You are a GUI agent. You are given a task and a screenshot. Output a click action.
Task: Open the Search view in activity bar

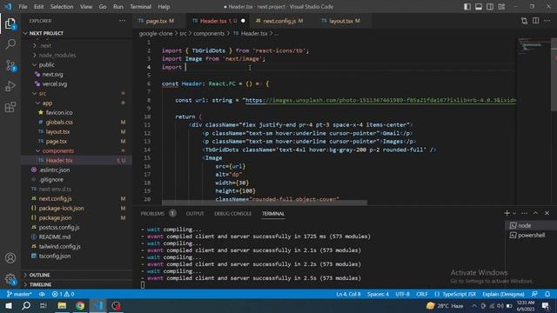[10, 44]
